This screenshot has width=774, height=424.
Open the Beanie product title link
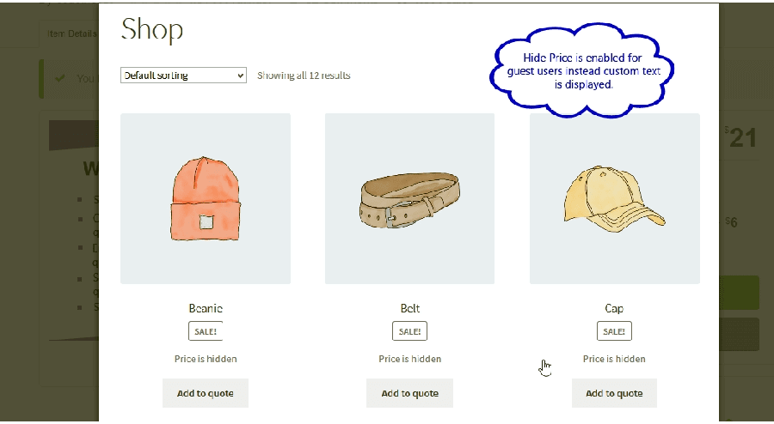(206, 308)
